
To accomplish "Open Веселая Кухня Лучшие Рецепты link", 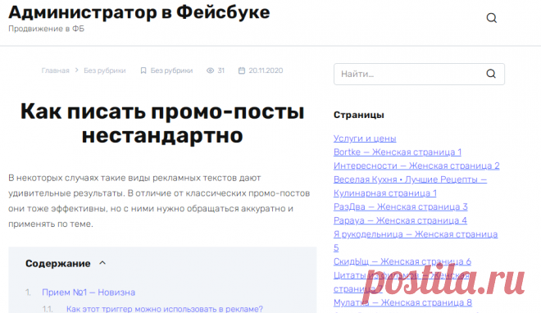I will (410, 186).
